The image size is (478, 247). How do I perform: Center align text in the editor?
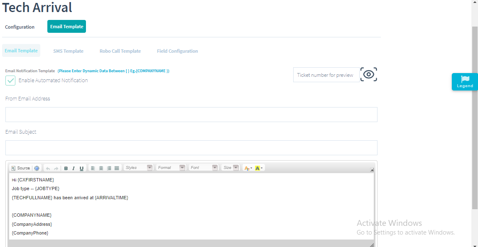pyautogui.click(x=101, y=168)
